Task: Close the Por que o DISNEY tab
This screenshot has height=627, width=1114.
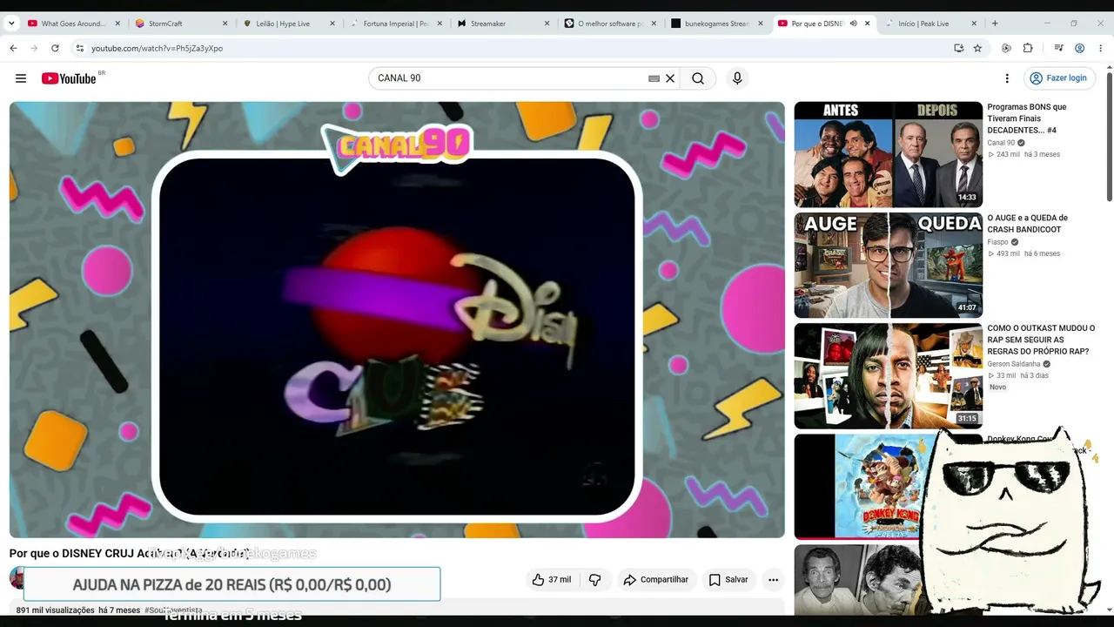Action: [x=867, y=24]
